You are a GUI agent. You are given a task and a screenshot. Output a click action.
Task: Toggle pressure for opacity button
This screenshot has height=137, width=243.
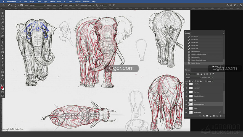[61, 5]
